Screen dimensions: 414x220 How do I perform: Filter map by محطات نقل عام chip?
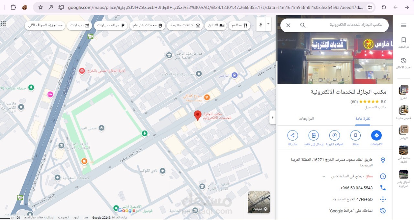pos(147,25)
